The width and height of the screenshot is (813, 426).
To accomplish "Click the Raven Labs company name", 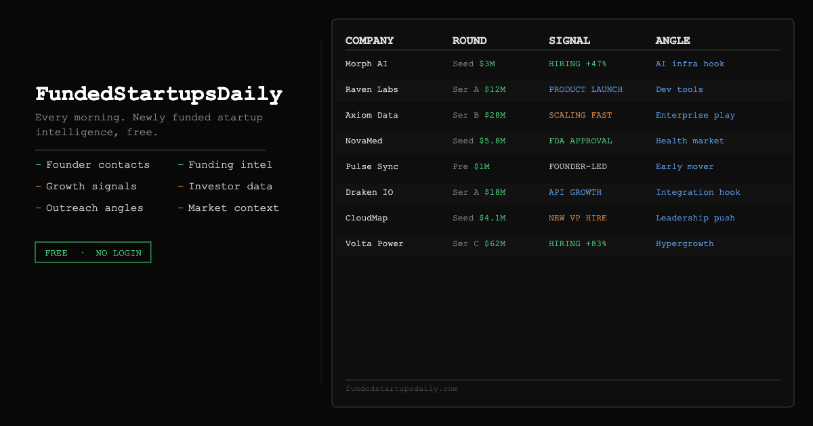I will 372,89.
